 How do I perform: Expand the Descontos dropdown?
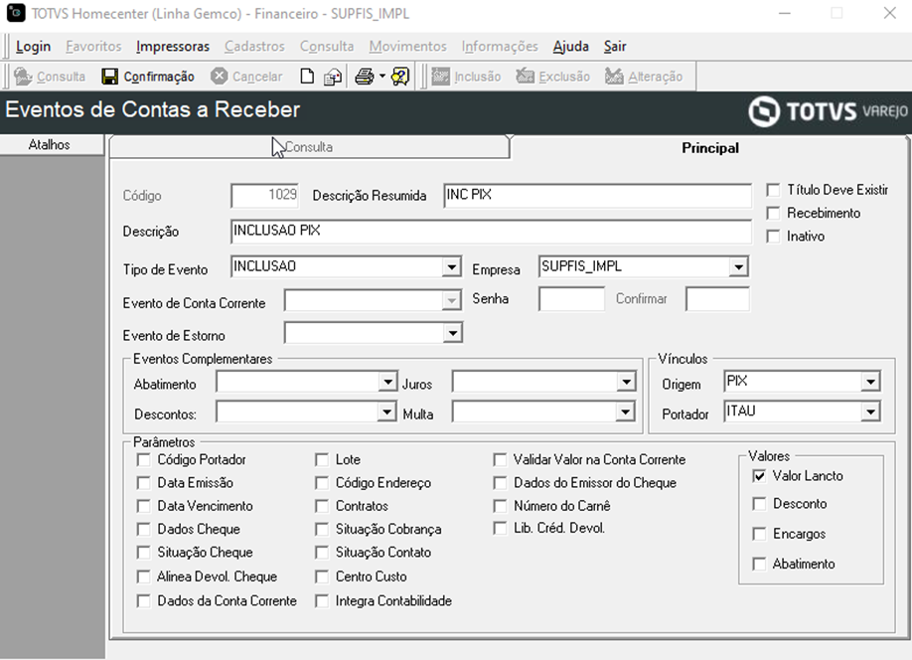386,412
